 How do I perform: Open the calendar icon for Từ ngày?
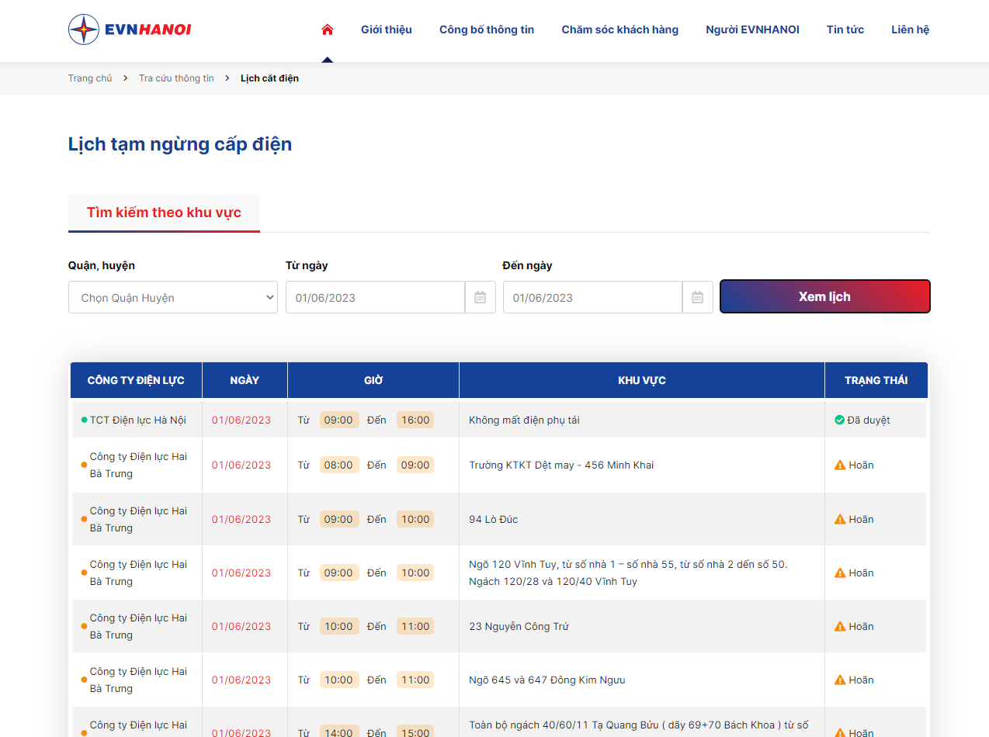coord(480,297)
